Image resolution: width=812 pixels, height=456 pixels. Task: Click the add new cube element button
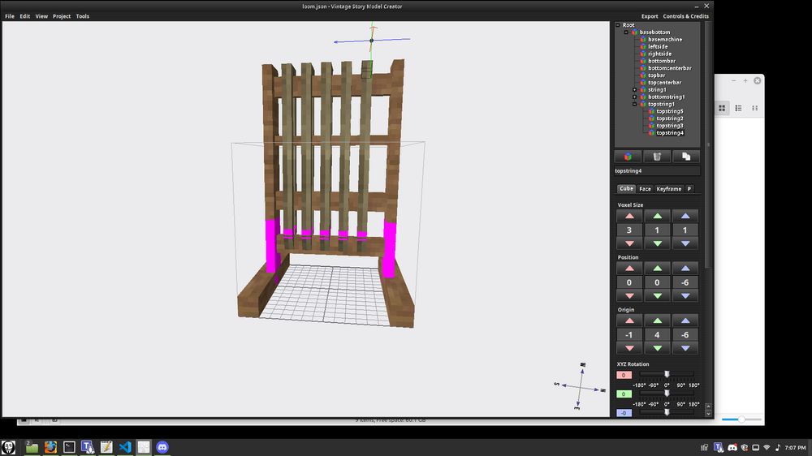click(x=628, y=156)
